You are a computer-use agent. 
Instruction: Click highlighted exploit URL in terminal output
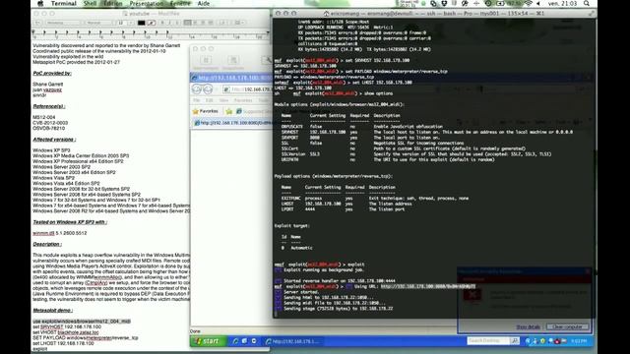428,286
